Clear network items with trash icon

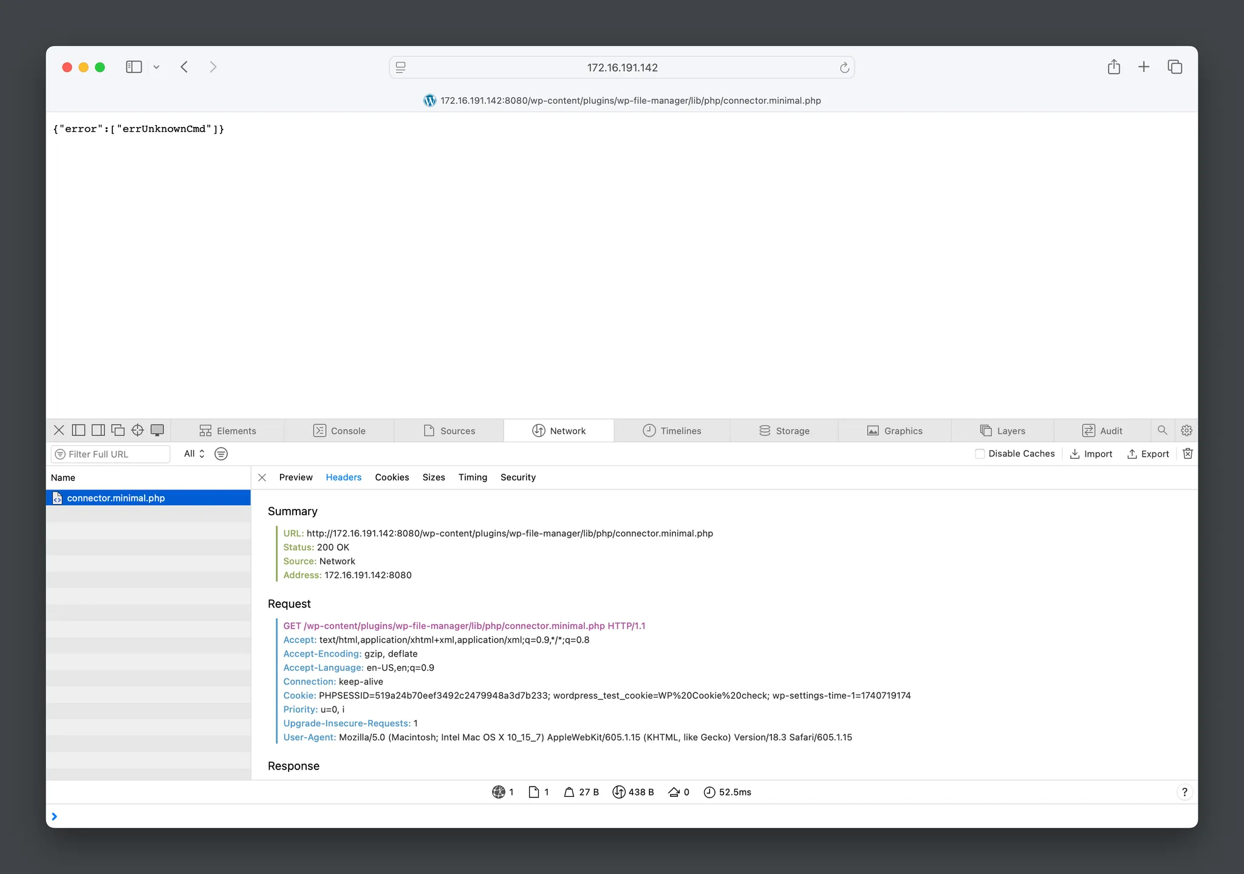coord(1188,454)
